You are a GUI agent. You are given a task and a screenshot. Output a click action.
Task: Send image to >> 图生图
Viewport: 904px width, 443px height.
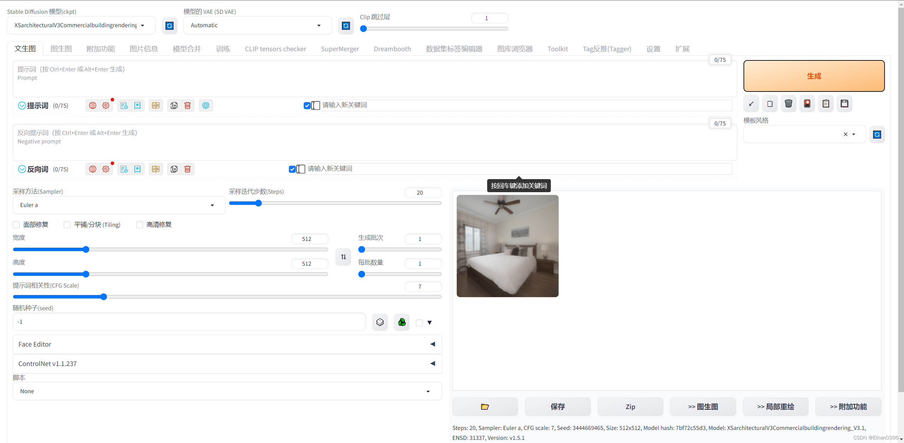[x=703, y=407]
